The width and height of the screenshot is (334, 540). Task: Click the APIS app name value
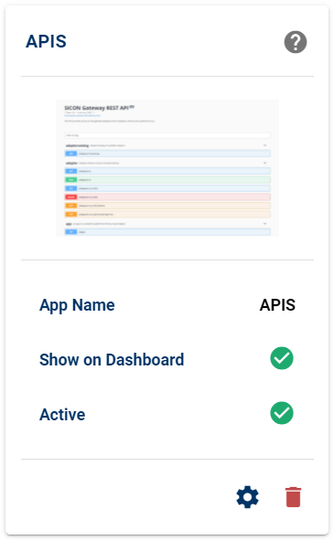(x=277, y=305)
